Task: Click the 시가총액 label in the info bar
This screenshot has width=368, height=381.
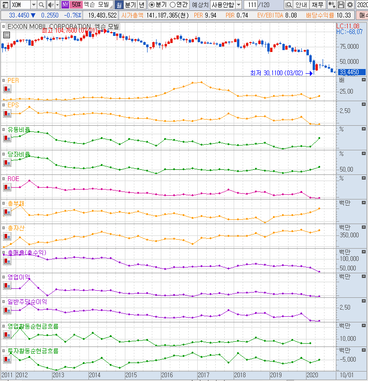Action: [132, 15]
